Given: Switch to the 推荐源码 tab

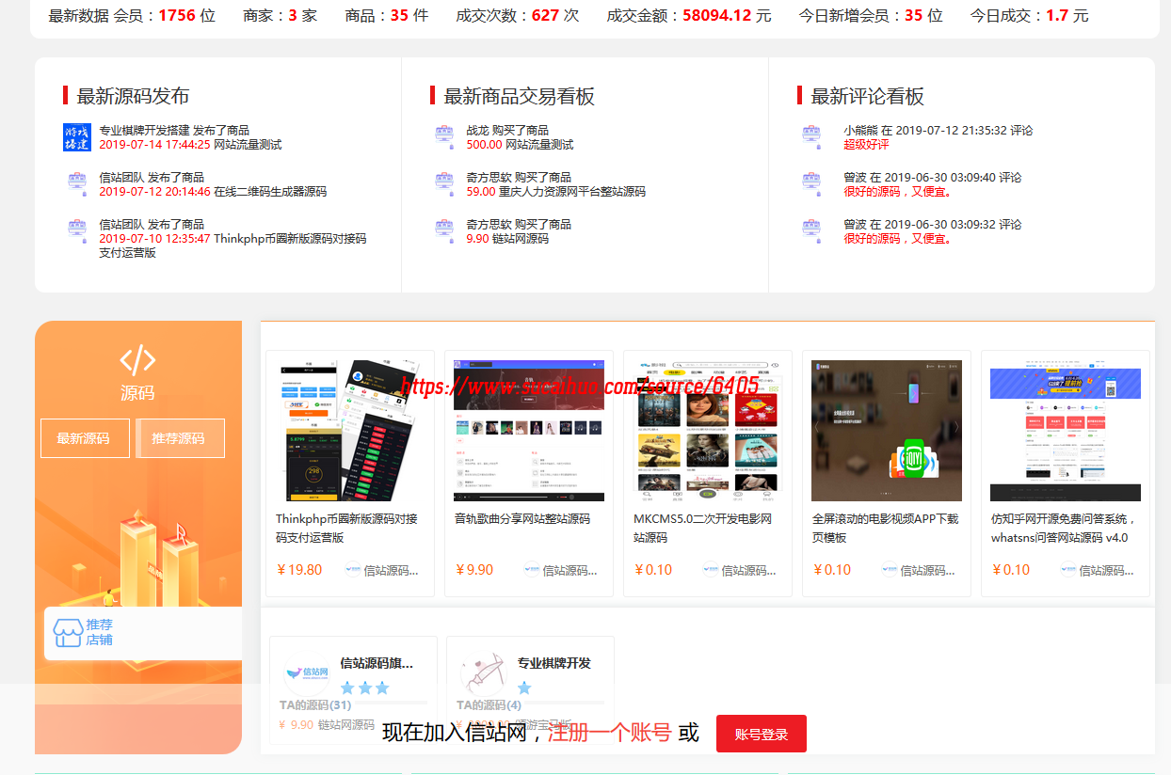Looking at the screenshot, I should 180,438.
